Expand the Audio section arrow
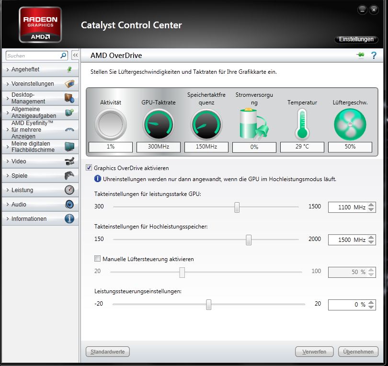Viewport: 388px width, 366px height. pos(8,205)
